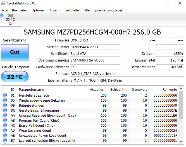Click scroll up arrow of SMART list
The height and width of the screenshot is (147, 186).
tap(181, 89)
